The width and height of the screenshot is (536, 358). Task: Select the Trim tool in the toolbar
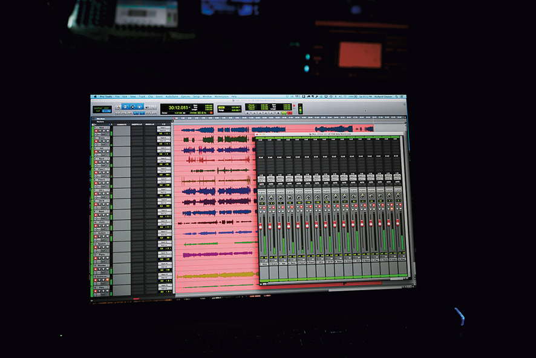(125, 107)
